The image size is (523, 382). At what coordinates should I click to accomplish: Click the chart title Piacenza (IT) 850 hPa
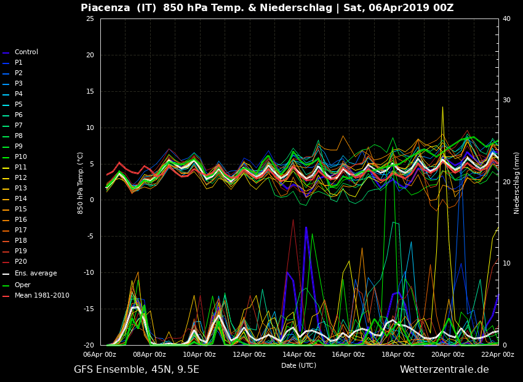[x=267, y=8]
